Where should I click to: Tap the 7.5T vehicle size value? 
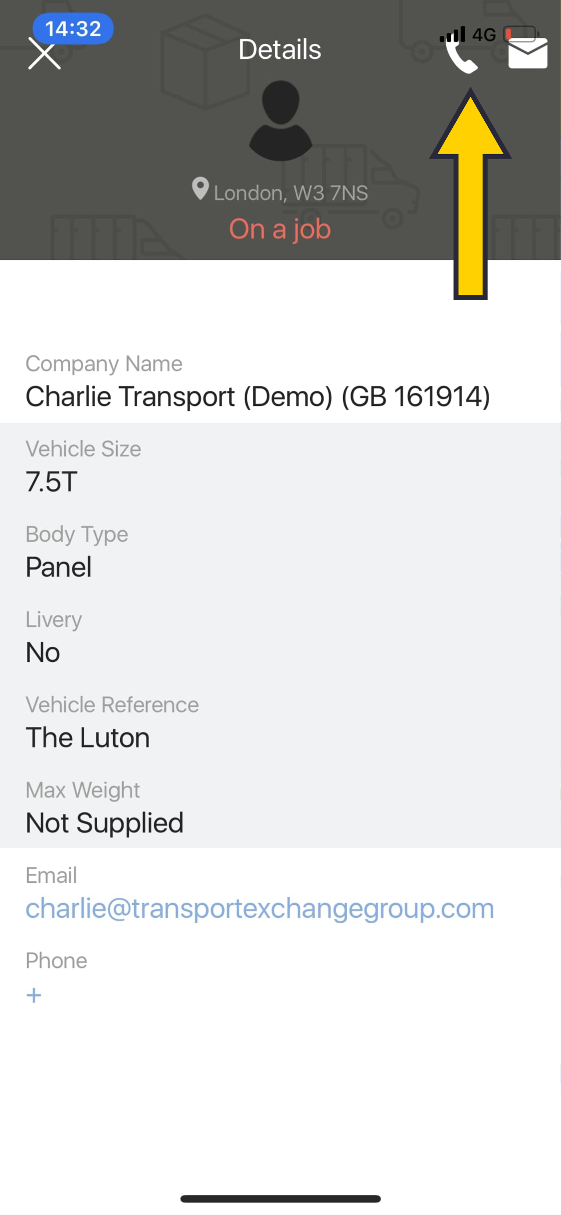pyautogui.click(x=51, y=482)
